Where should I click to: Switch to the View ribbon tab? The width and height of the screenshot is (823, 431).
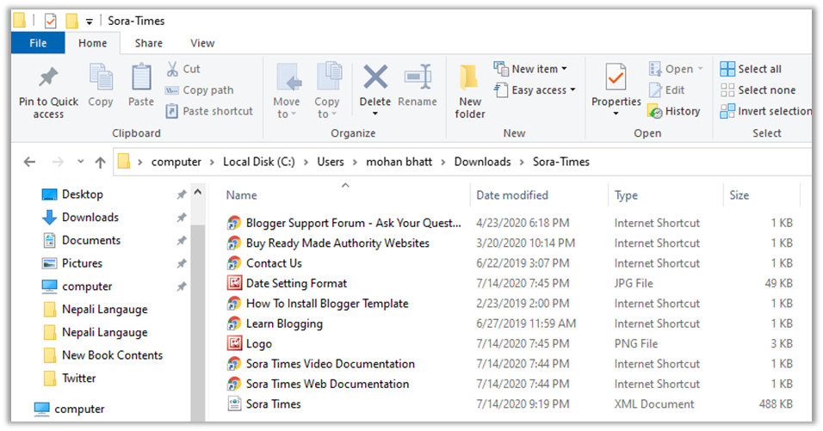pos(202,43)
